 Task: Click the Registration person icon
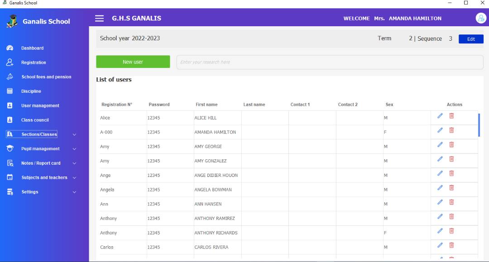[10, 62]
